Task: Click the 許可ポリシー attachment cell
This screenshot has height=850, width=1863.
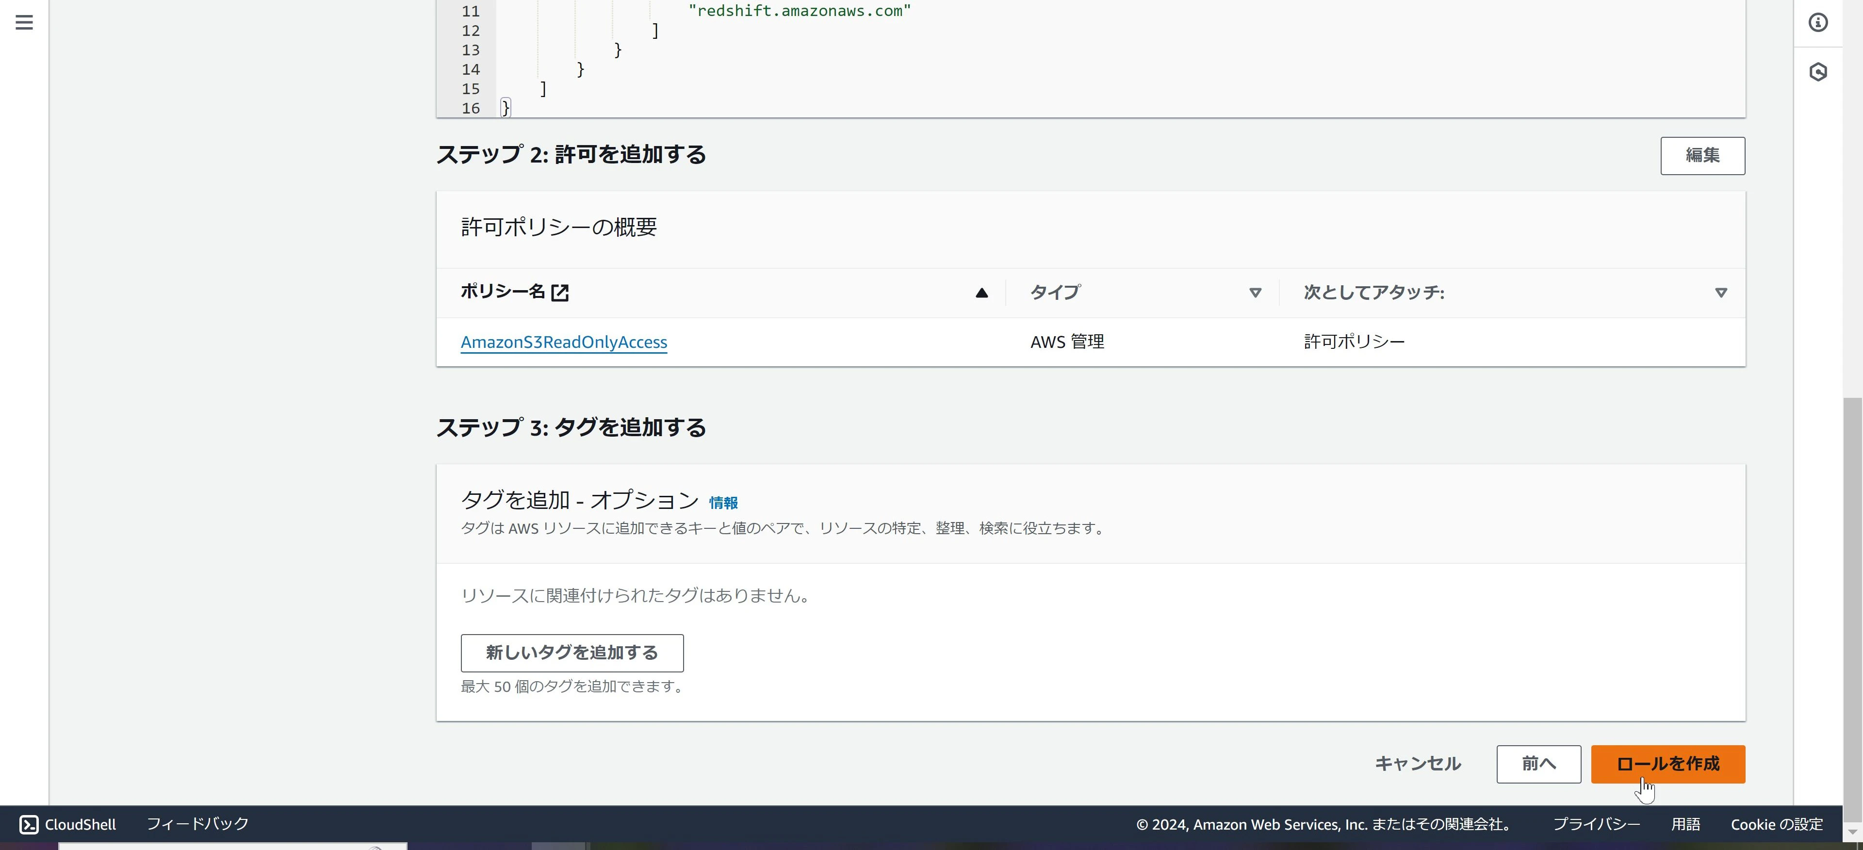Action: pos(1354,342)
